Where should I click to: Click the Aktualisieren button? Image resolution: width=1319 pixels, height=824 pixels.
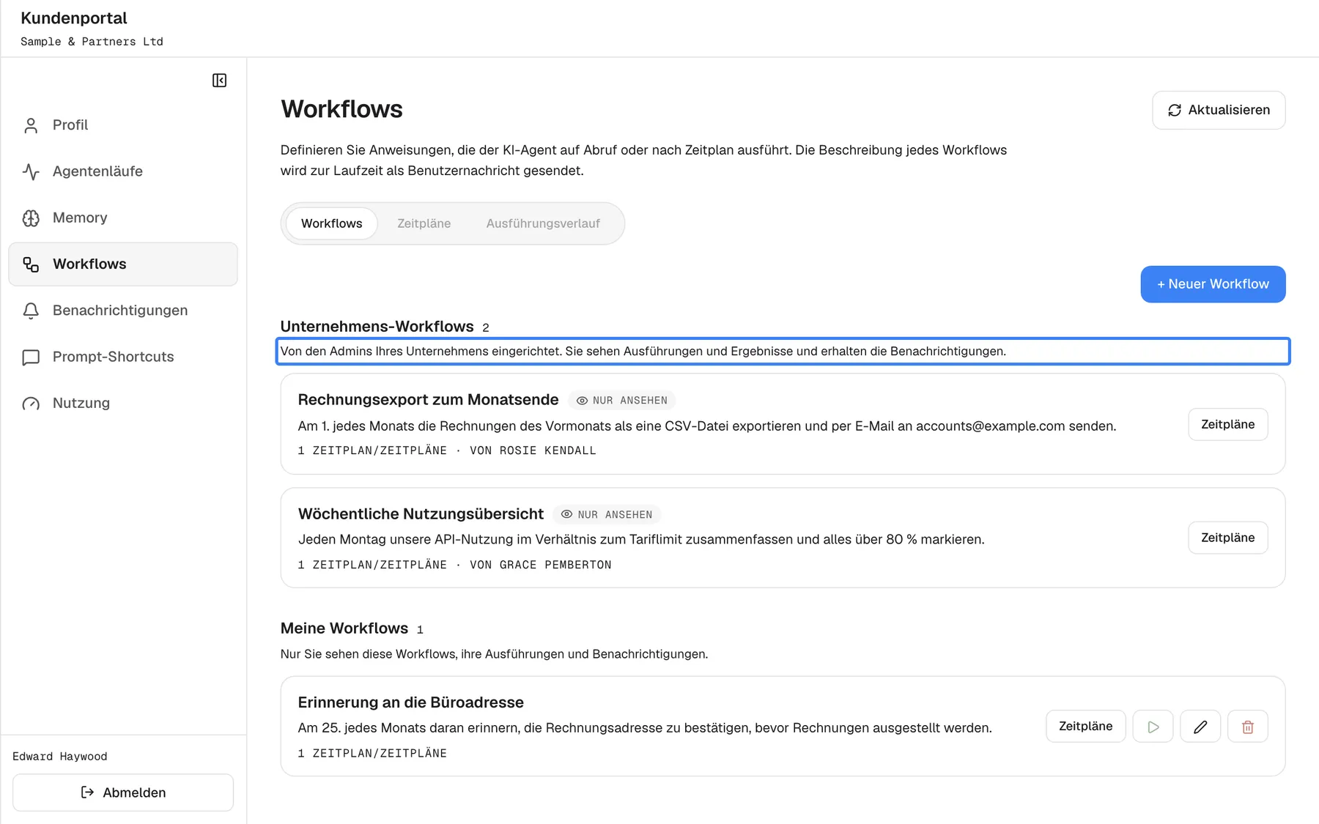(x=1219, y=111)
